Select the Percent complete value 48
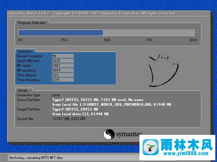Viewport: 217px width, 162px height. pos(63,56)
